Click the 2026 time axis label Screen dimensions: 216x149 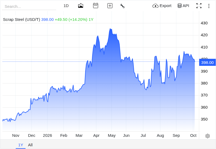[x=47, y=135]
